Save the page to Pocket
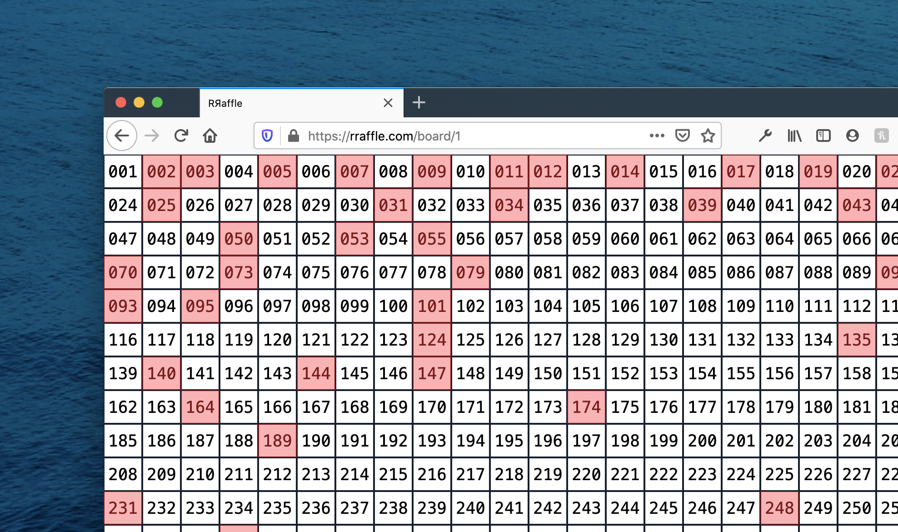Image resolution: width=898 pixels, height=532 pixels. pos(683,136)
